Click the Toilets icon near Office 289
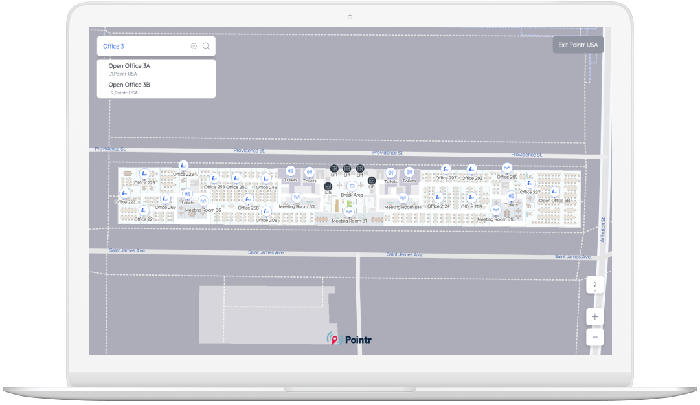 (511, 195)
